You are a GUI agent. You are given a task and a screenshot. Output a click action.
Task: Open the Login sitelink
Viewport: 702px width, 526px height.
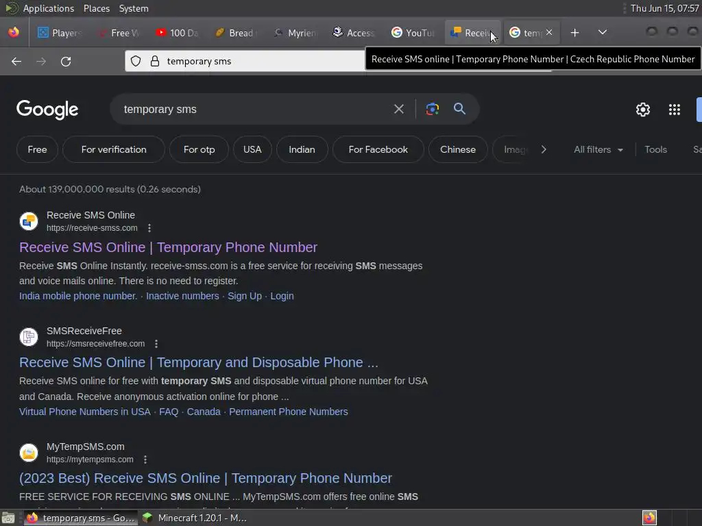tap(282, 296)
